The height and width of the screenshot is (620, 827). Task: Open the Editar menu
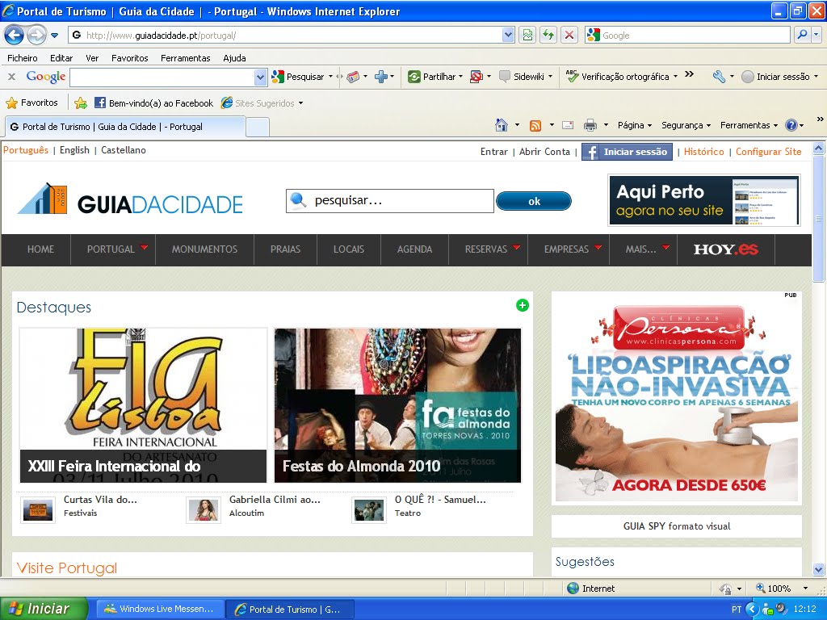pos(61,58)
